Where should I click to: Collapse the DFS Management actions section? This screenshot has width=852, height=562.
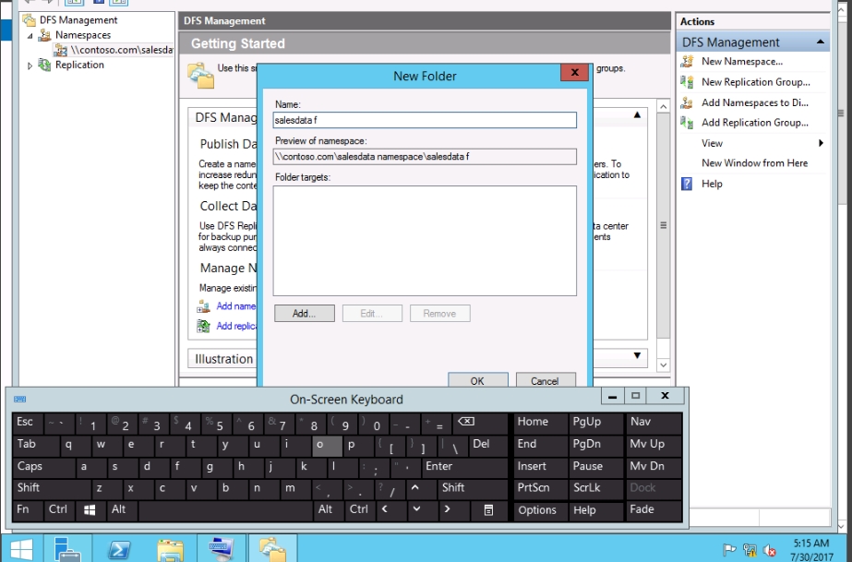point(821,42)
